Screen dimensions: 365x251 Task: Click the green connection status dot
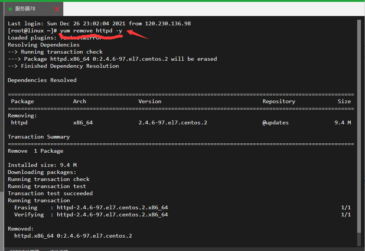[10, 9]
